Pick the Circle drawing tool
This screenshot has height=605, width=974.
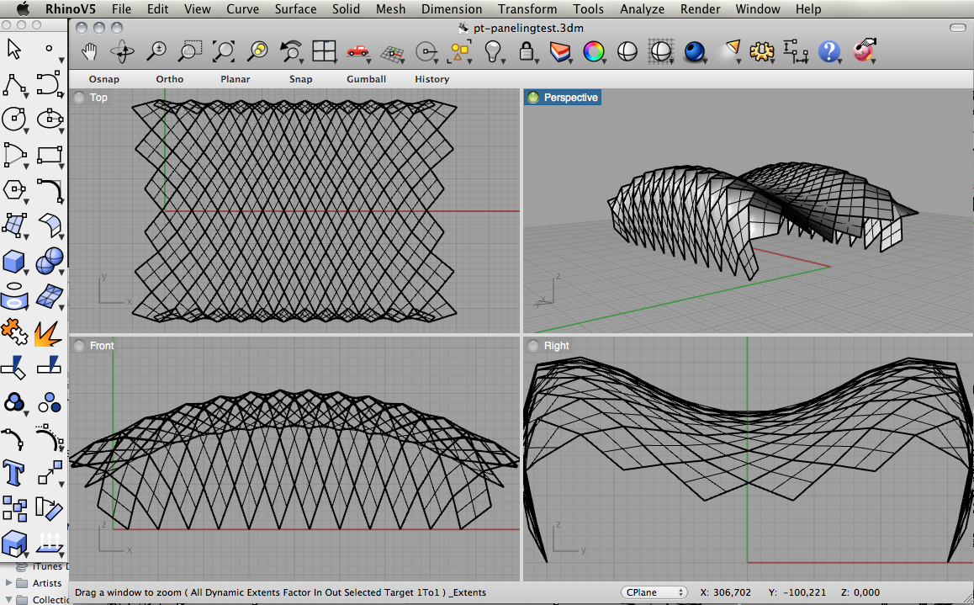click(x=14, y=119)
